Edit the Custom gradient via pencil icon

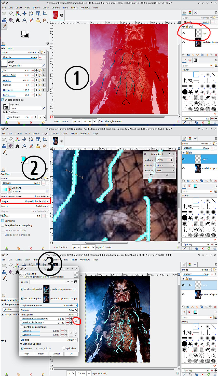coord(47,191)
